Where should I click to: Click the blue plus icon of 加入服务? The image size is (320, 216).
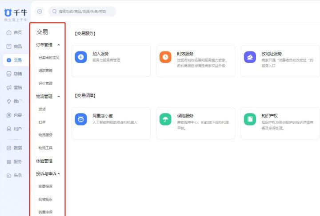click(x=81, y=57)
